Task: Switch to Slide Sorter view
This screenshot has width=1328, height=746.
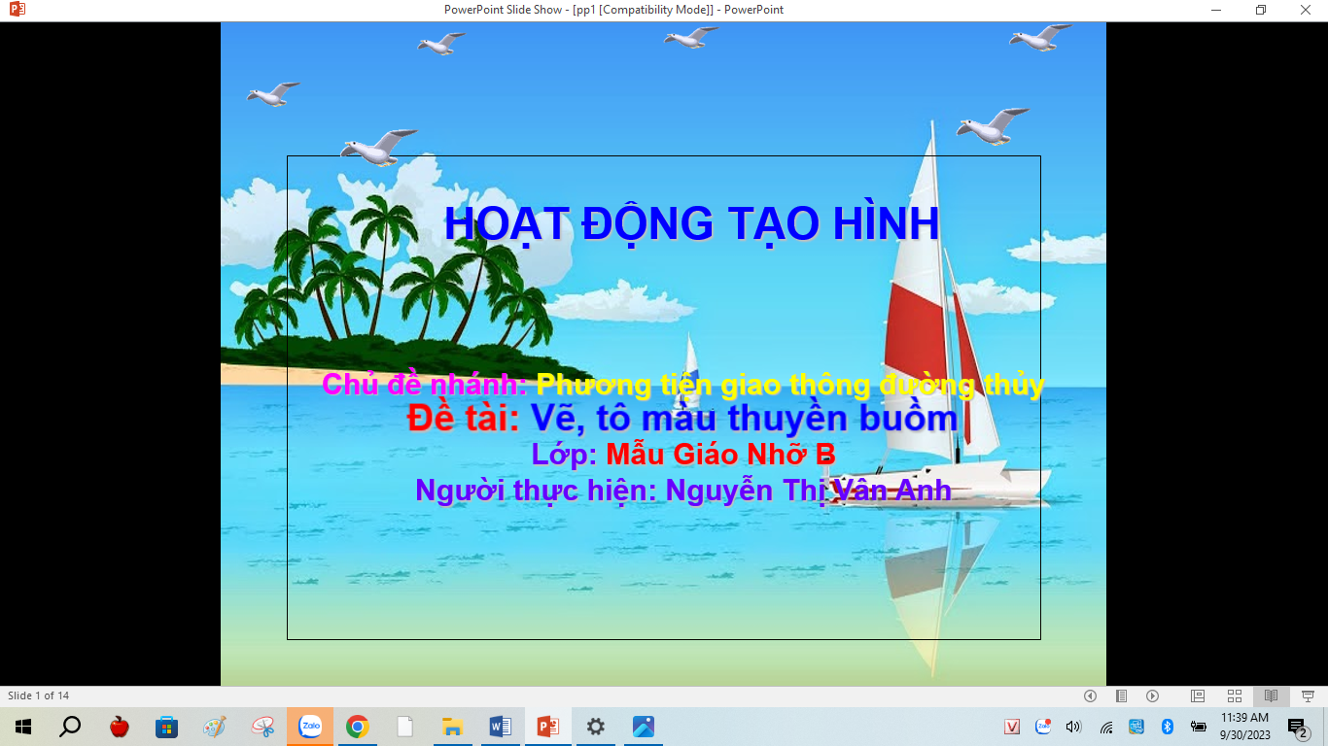Action: pyautogui.click(x=1235, y=695)
